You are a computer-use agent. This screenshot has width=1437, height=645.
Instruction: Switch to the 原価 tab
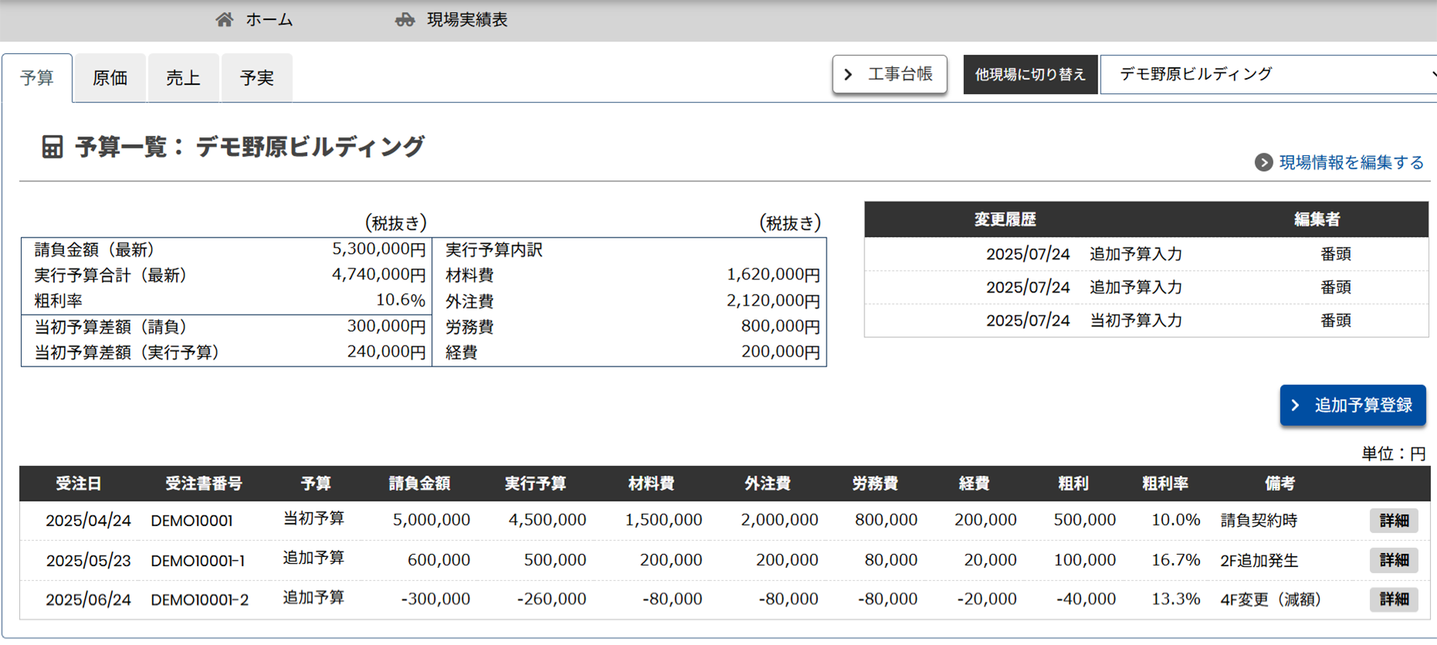coord(110,78)
